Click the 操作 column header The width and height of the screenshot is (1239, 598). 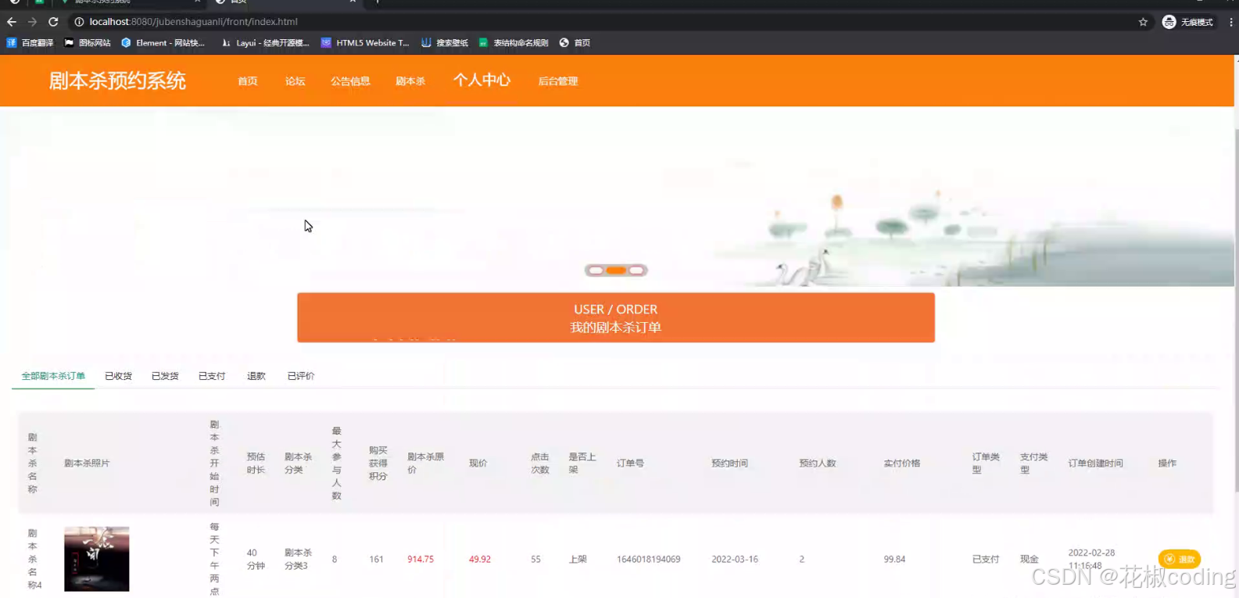click(1167, 464)
